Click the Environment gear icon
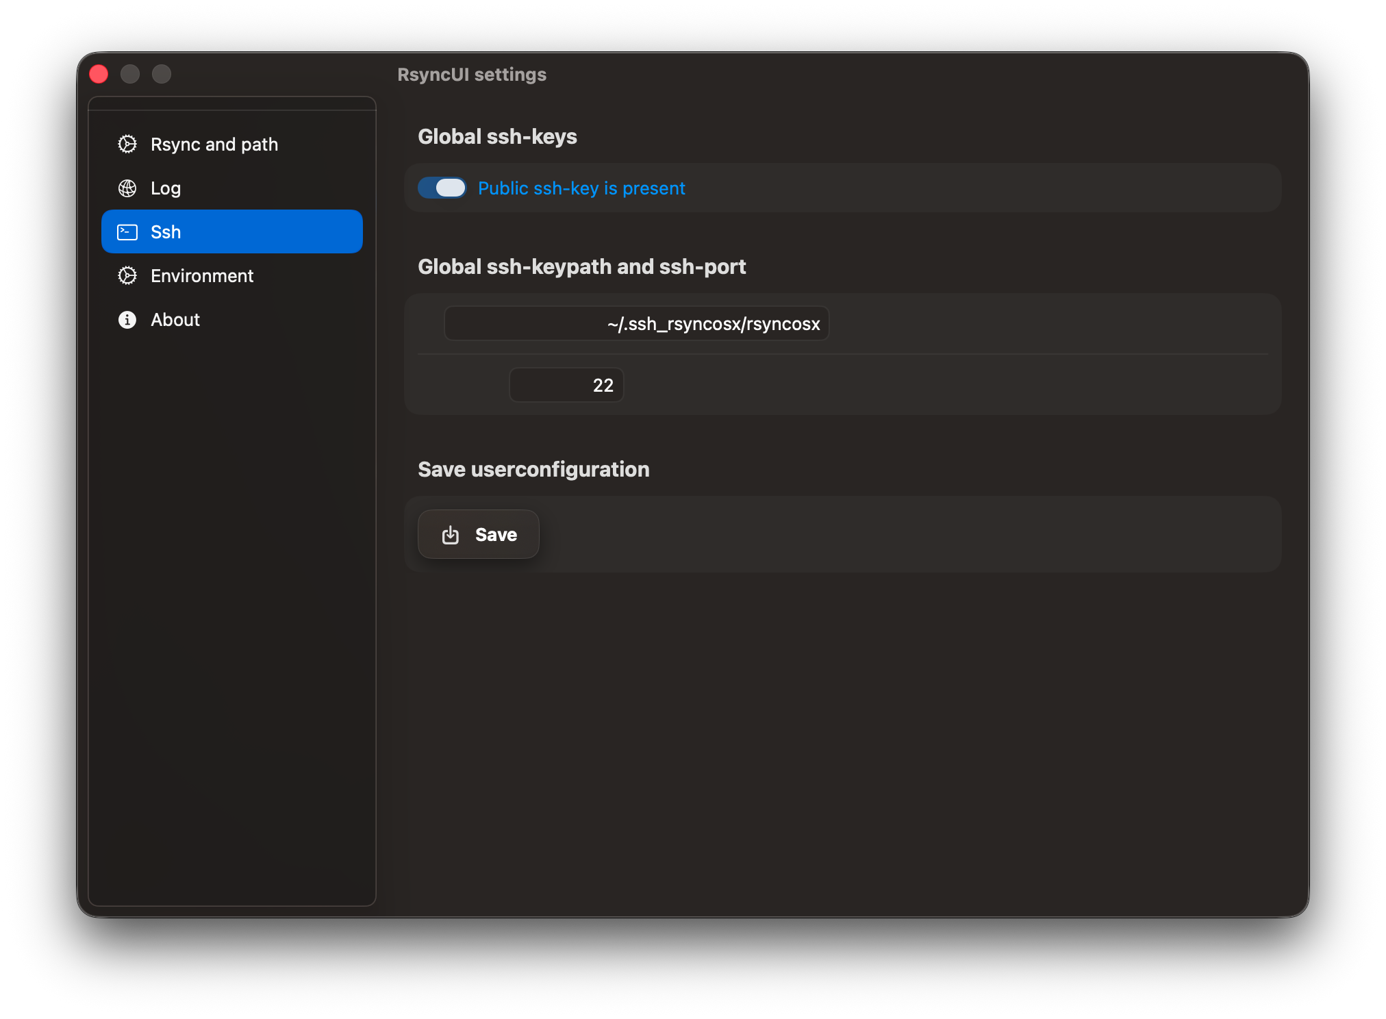Image resolution: width=1386 pixels, height=1019 pixels. [127, 276]
